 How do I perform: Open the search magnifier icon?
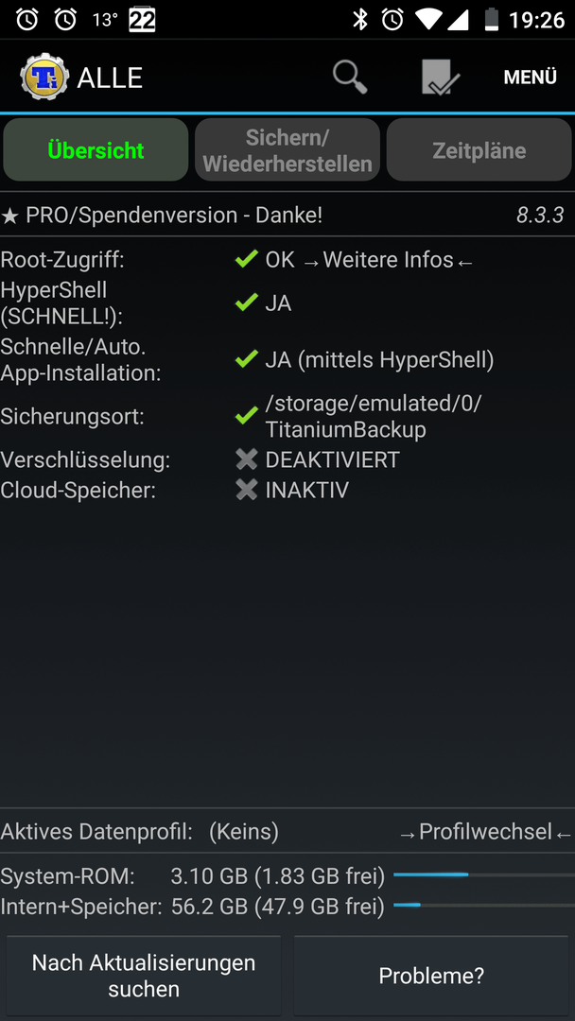tap(350, 78)
